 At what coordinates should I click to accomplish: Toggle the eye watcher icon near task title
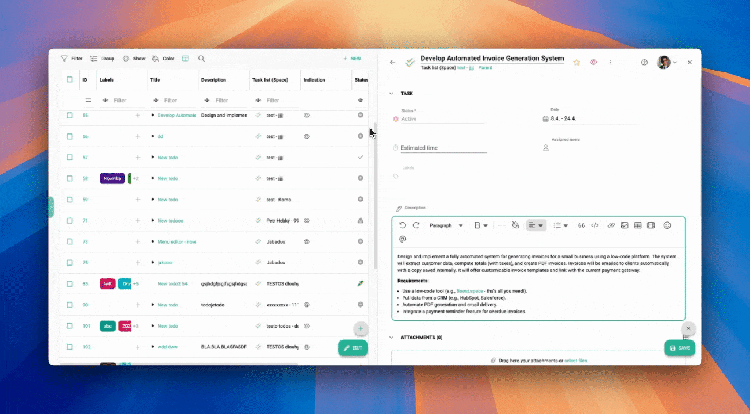point(594,62)
